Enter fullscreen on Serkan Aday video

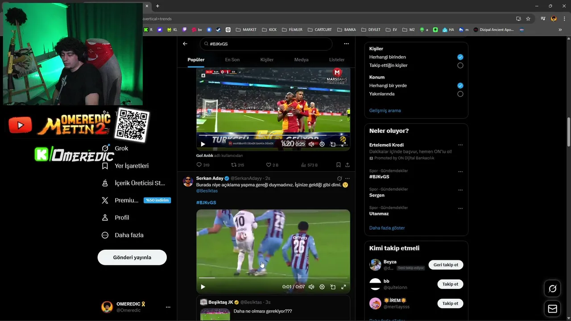point(343,287)
